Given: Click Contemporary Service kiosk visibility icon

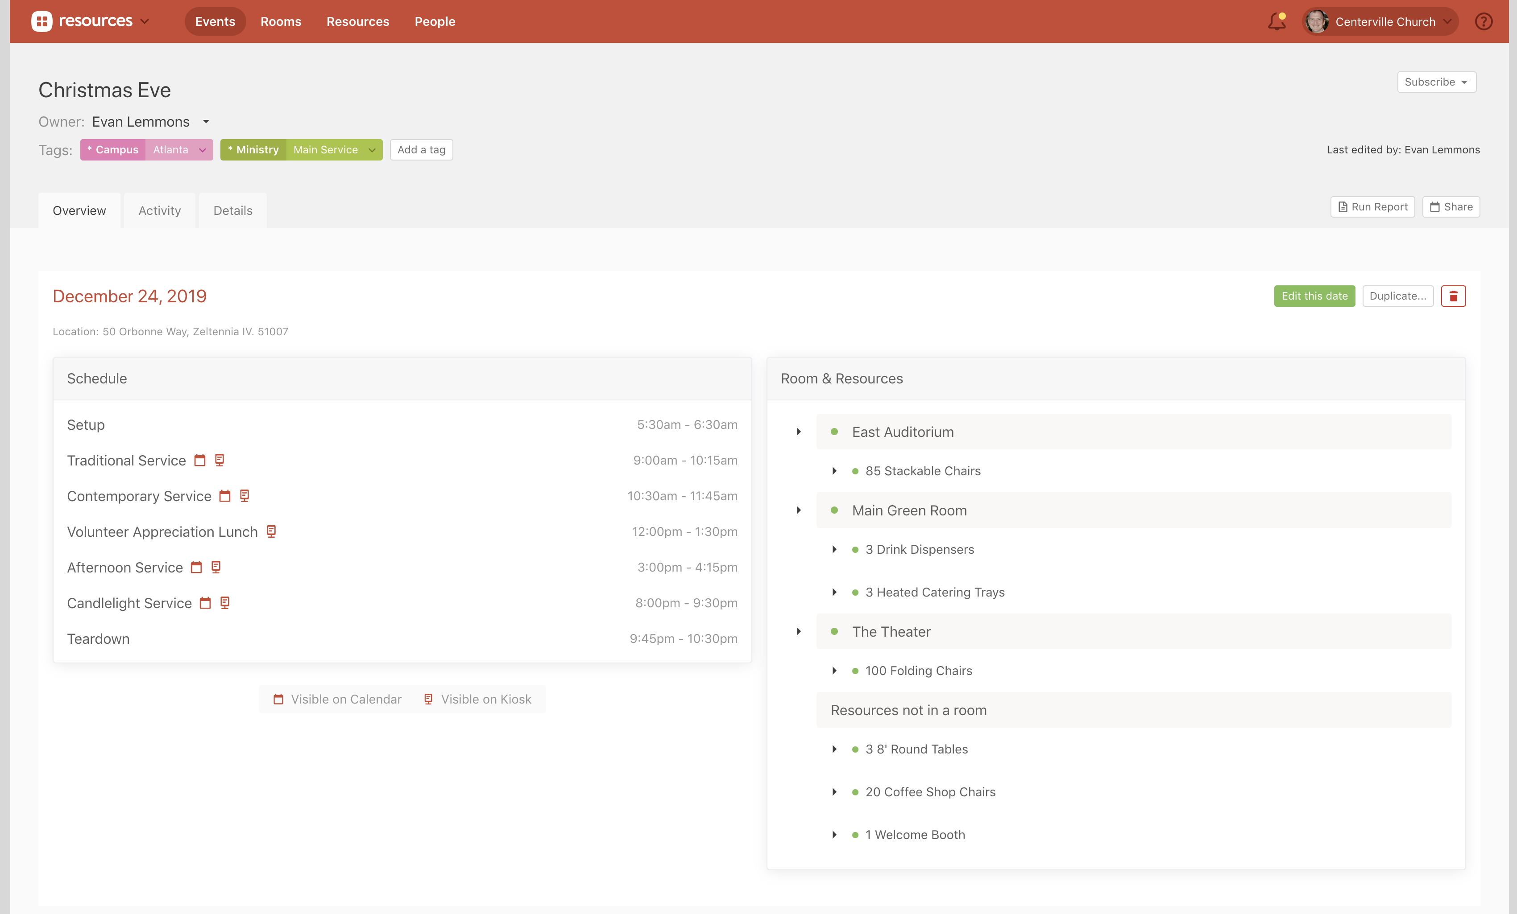Looking at the screenshot, I should point(245,496).
